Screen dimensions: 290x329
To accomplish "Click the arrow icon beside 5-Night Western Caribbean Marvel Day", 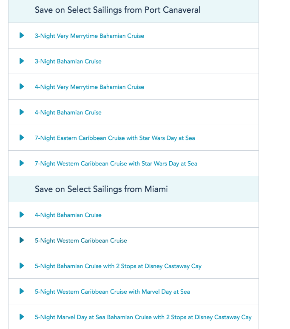I will pyautogui.click(x=22, y=291).
